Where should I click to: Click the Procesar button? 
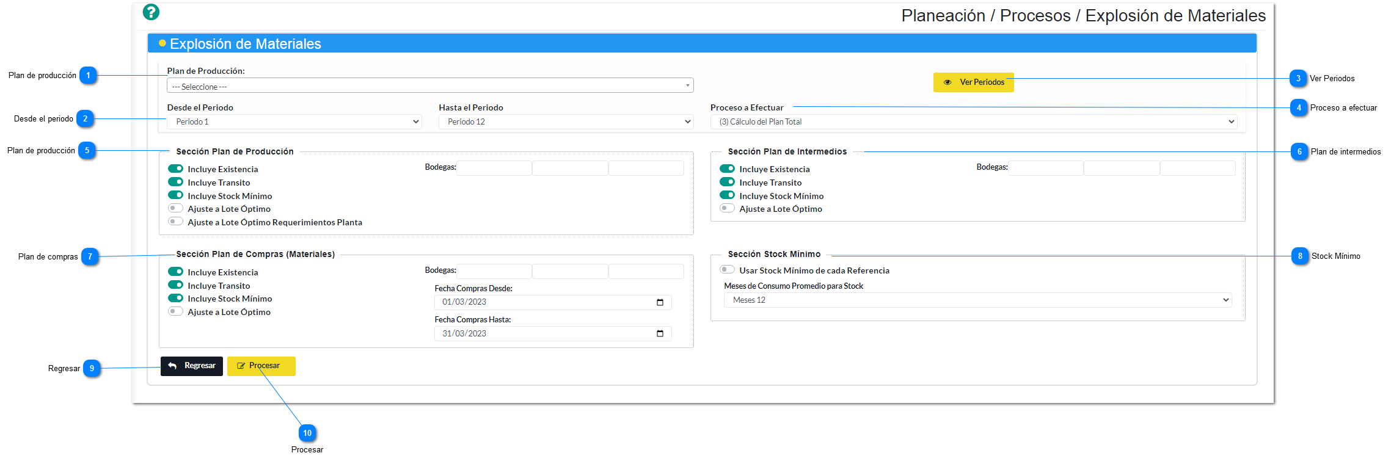click(x=261, y=366)
